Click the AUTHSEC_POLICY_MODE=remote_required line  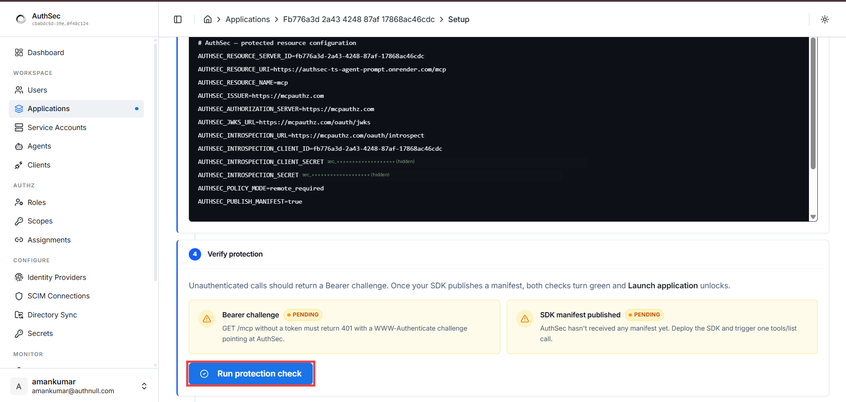261,188
